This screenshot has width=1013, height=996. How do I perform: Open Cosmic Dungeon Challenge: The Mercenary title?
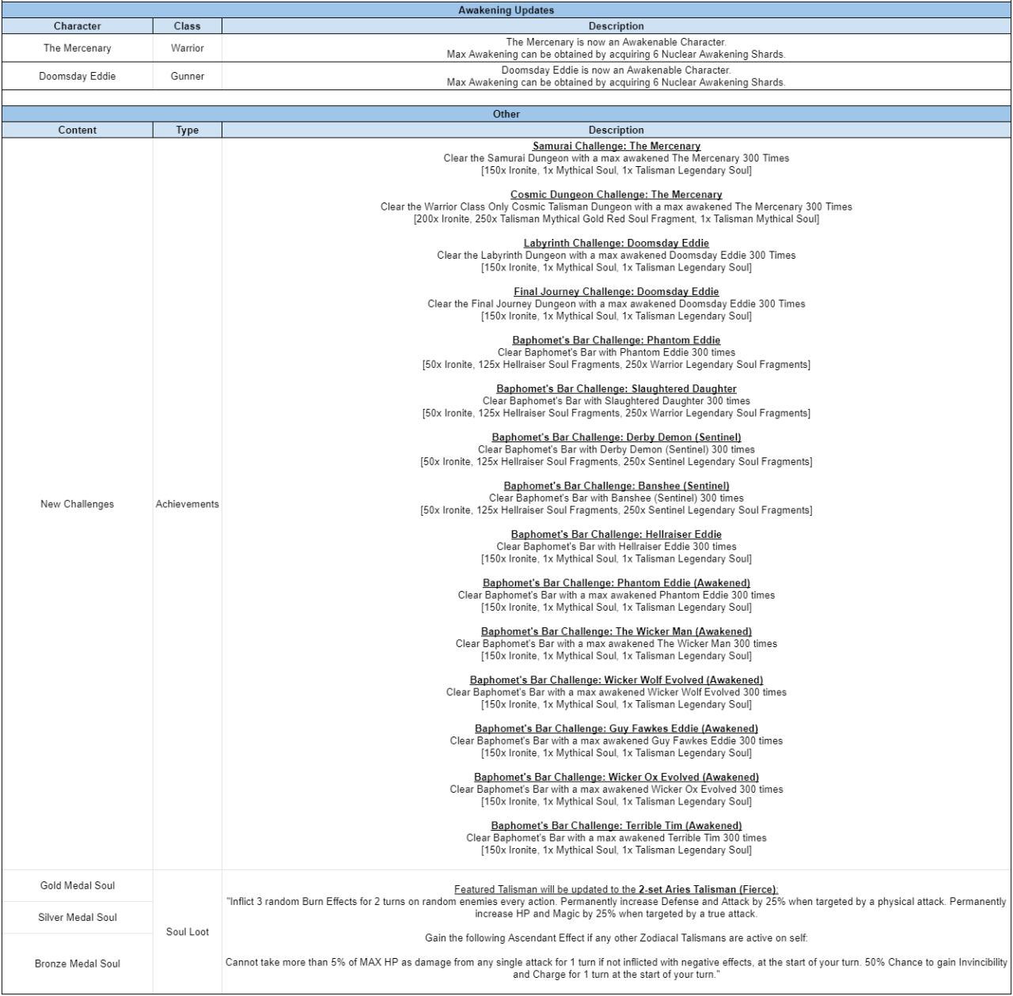pos(616,195)
